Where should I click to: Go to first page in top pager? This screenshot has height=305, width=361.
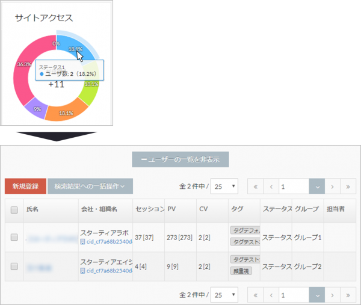pyautogui.click(x=255, y=186)
